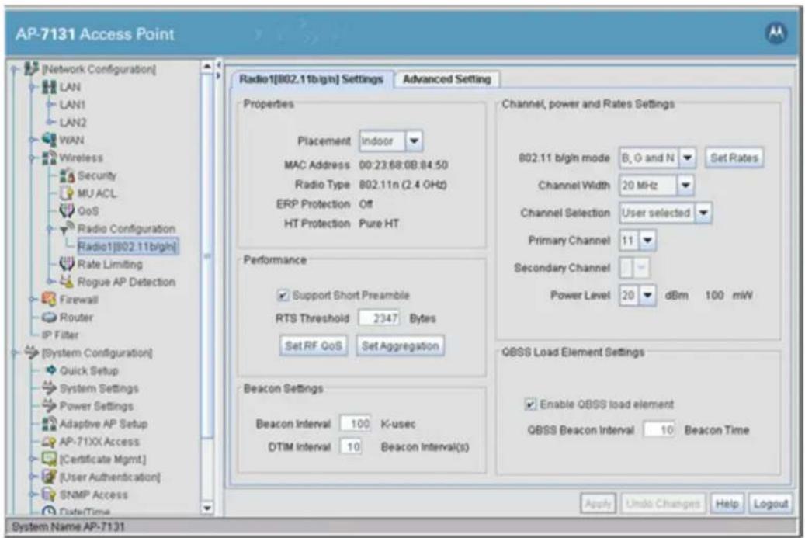805x538 pixels.
Task: Click the System Name AP-7131 status text
Action: tap(68, 526)
